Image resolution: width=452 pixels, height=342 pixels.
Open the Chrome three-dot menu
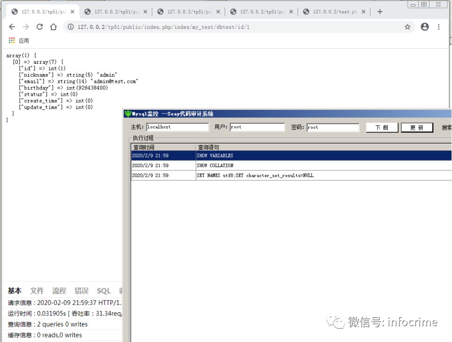click(439, 27)
